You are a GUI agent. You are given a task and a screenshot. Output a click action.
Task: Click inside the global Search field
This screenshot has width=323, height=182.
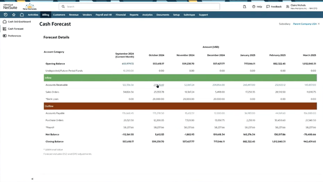click(139, 6)
